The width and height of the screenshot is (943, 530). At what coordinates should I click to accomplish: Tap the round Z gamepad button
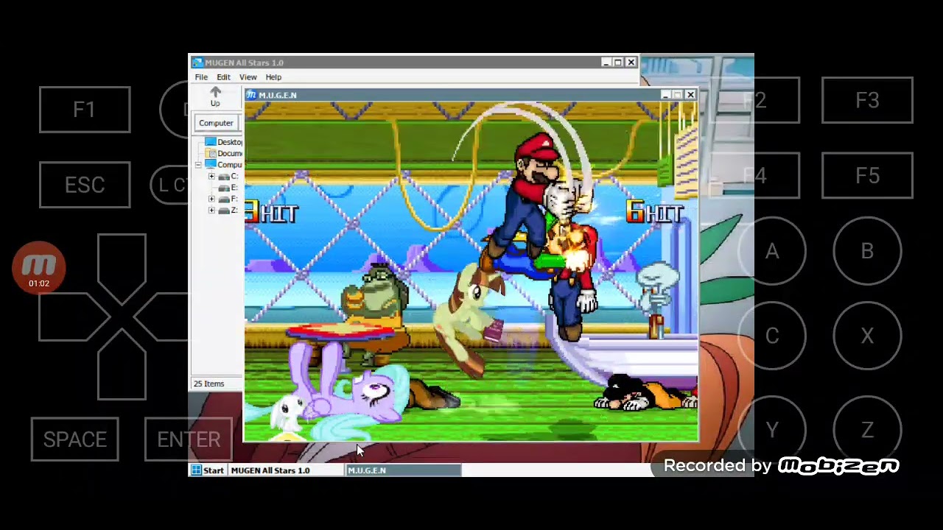(867, 430)
